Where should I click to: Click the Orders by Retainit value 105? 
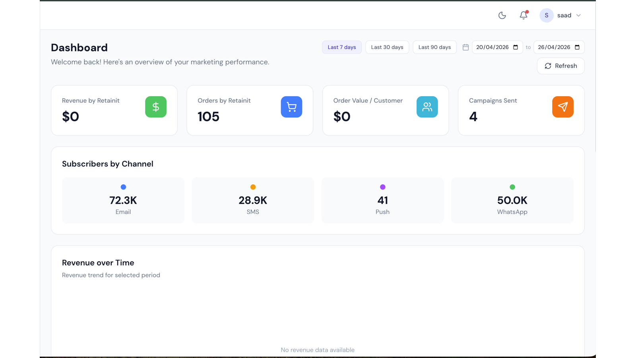point(208,117)
